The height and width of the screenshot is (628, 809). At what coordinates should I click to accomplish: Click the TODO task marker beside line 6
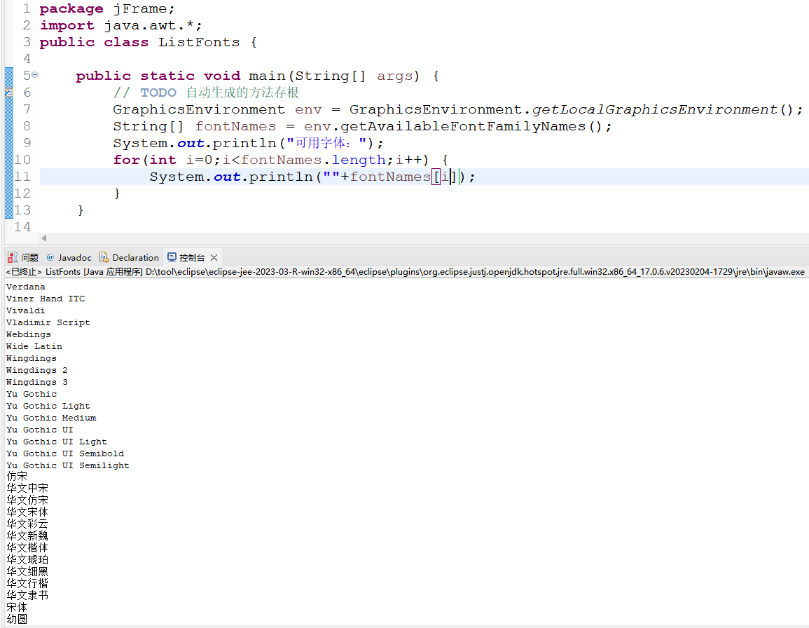click(9, 92)
